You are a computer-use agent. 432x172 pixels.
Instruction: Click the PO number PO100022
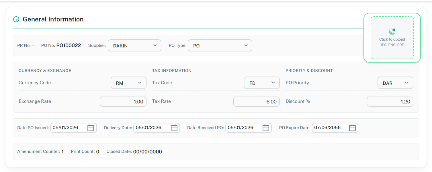69,45
